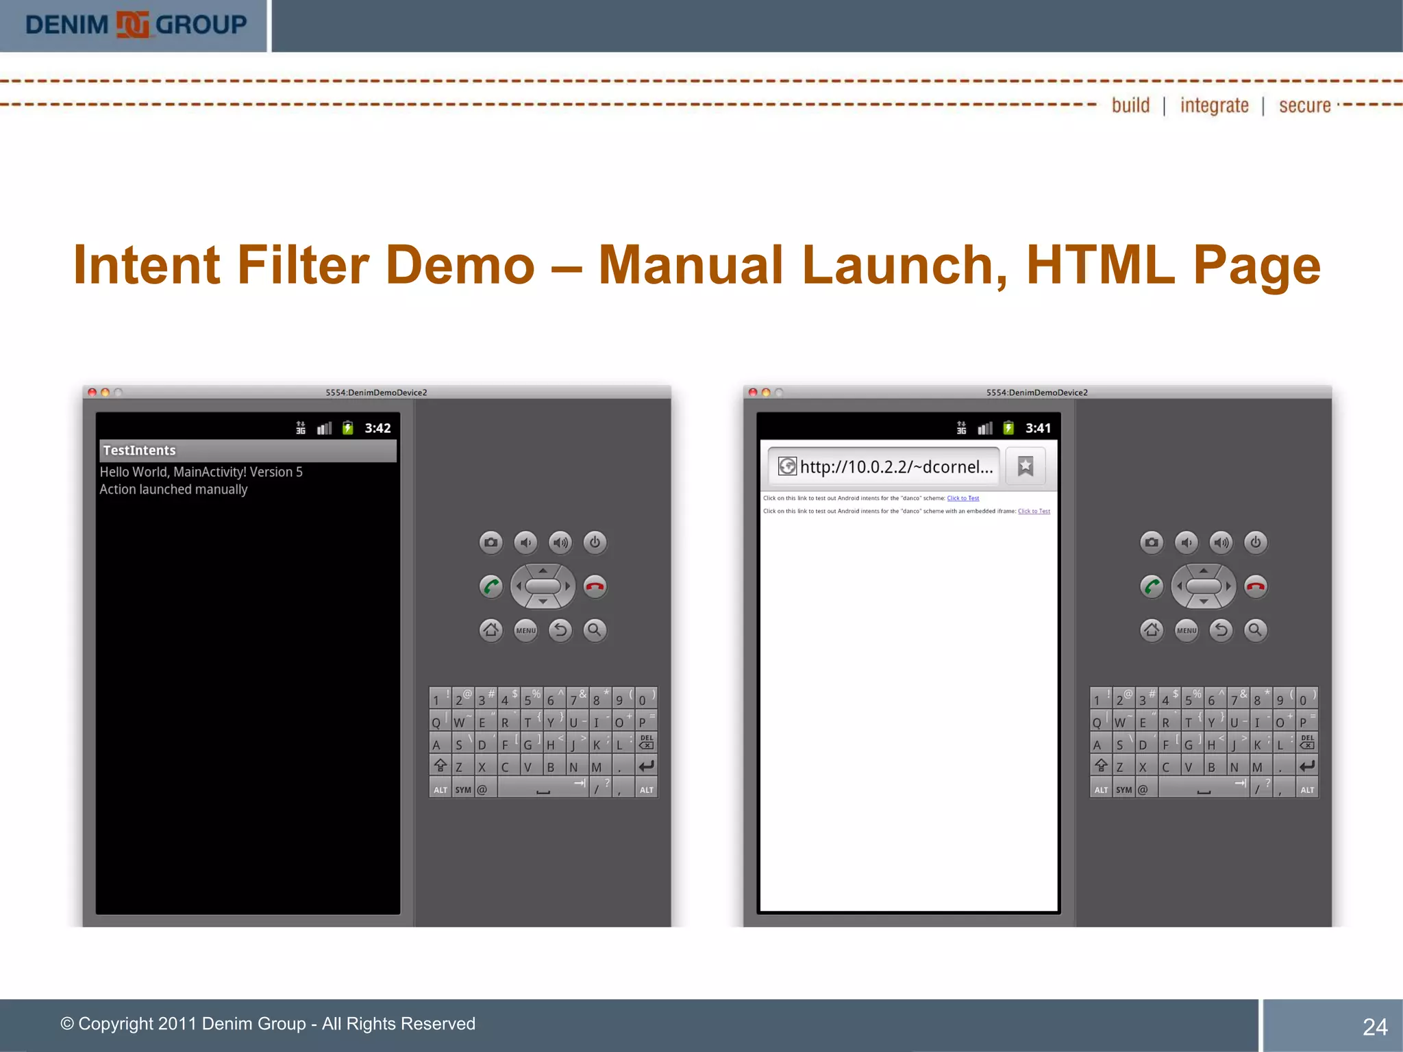The height and width of the screenshot is (1052, 1403).
Task: Click power button on right emulator
Action: (x=1256, y=542)
